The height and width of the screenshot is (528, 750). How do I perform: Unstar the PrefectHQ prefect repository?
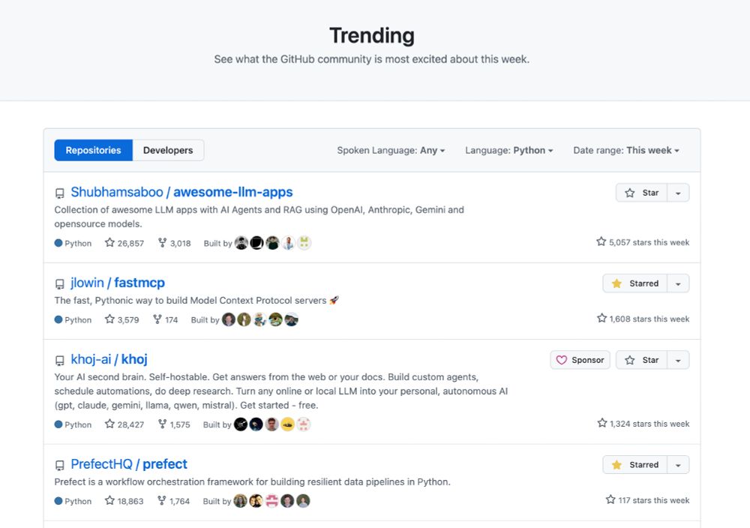634,465
